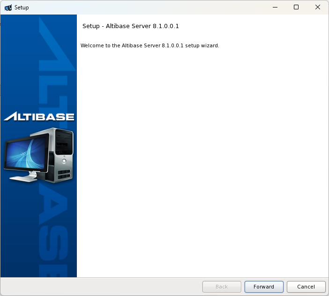This screenshot has width=329, height=296.
Task: Cancel the Altibase Server installation
Action: [306, 287]
